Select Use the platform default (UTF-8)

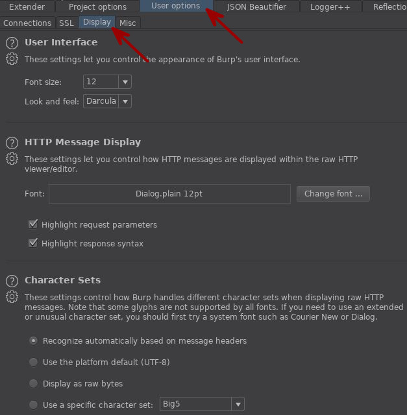[x=33, y=362]
